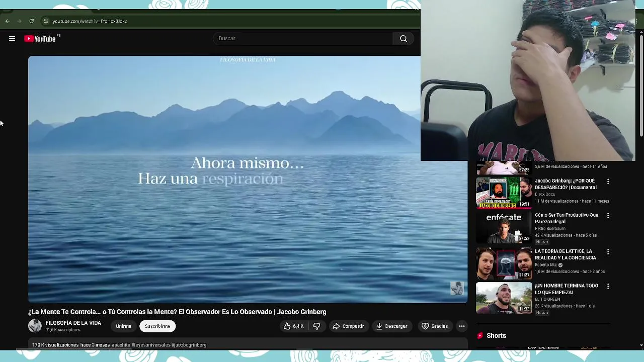Click the browser back arrow
The width and height of the screenshot is (644, 362).
(x=8, y=21)
